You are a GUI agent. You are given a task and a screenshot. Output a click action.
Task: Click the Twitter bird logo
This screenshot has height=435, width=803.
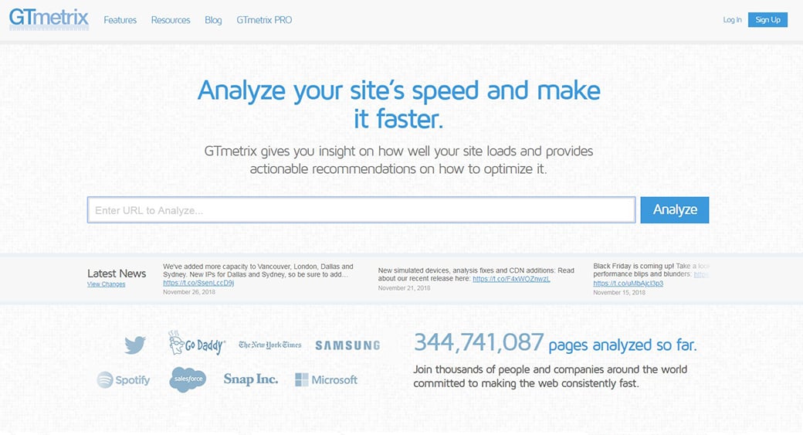[x=135, y=345]
